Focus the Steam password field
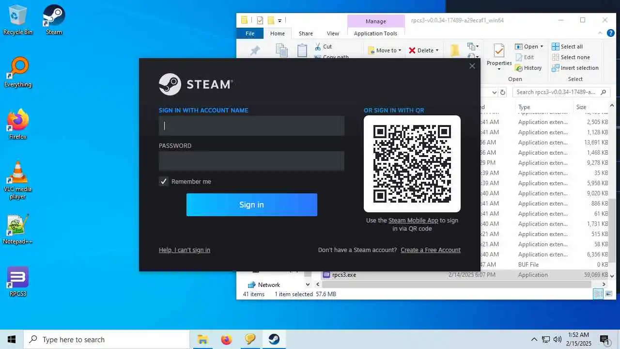Screen dimensions: 620x349 pyautogui.click(x=251, y=161)
